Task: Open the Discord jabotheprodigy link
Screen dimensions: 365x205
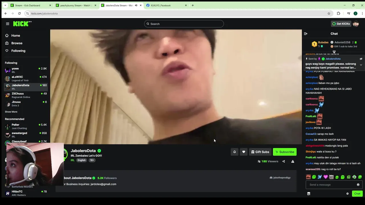Action: click(280, 178)
